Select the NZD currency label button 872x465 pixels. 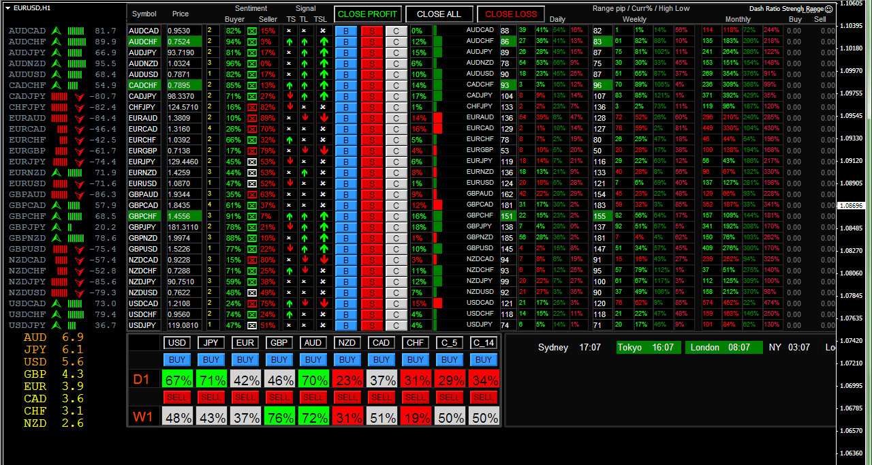coord(347,342)
